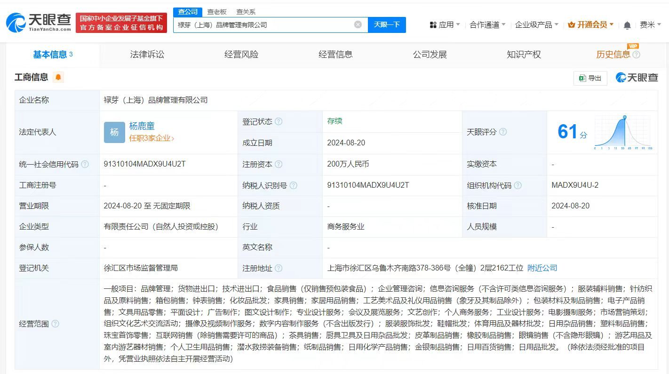Open notifications via the bell icon

coord(627,24)
